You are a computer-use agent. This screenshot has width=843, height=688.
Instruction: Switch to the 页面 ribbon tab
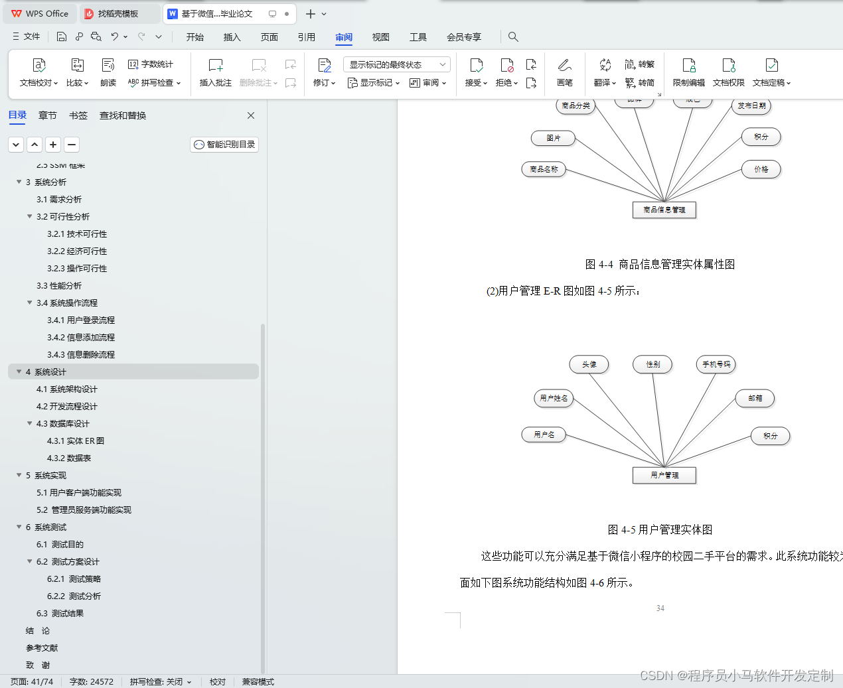[x=269, y=37]
